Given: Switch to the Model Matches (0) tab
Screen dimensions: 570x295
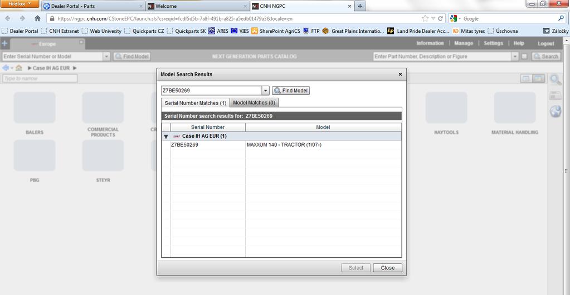Looking at the screenshot, I should (254, 103).
